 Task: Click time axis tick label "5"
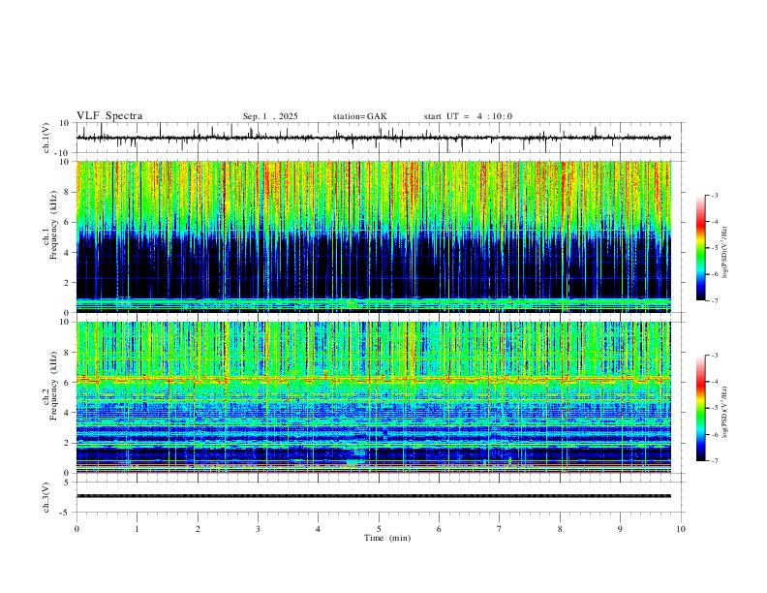379,529
